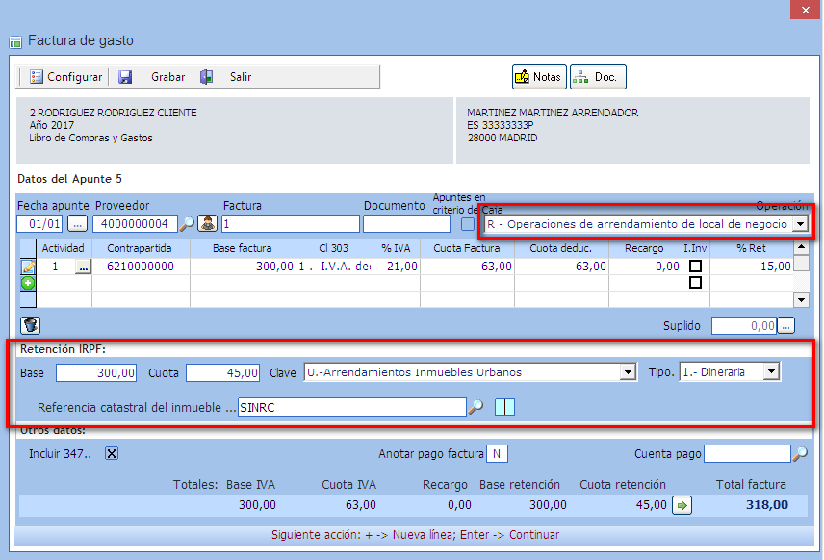This screenshot has height=560, width=824.
Task: Click the Total factura value 318,00
Action: 766,505
